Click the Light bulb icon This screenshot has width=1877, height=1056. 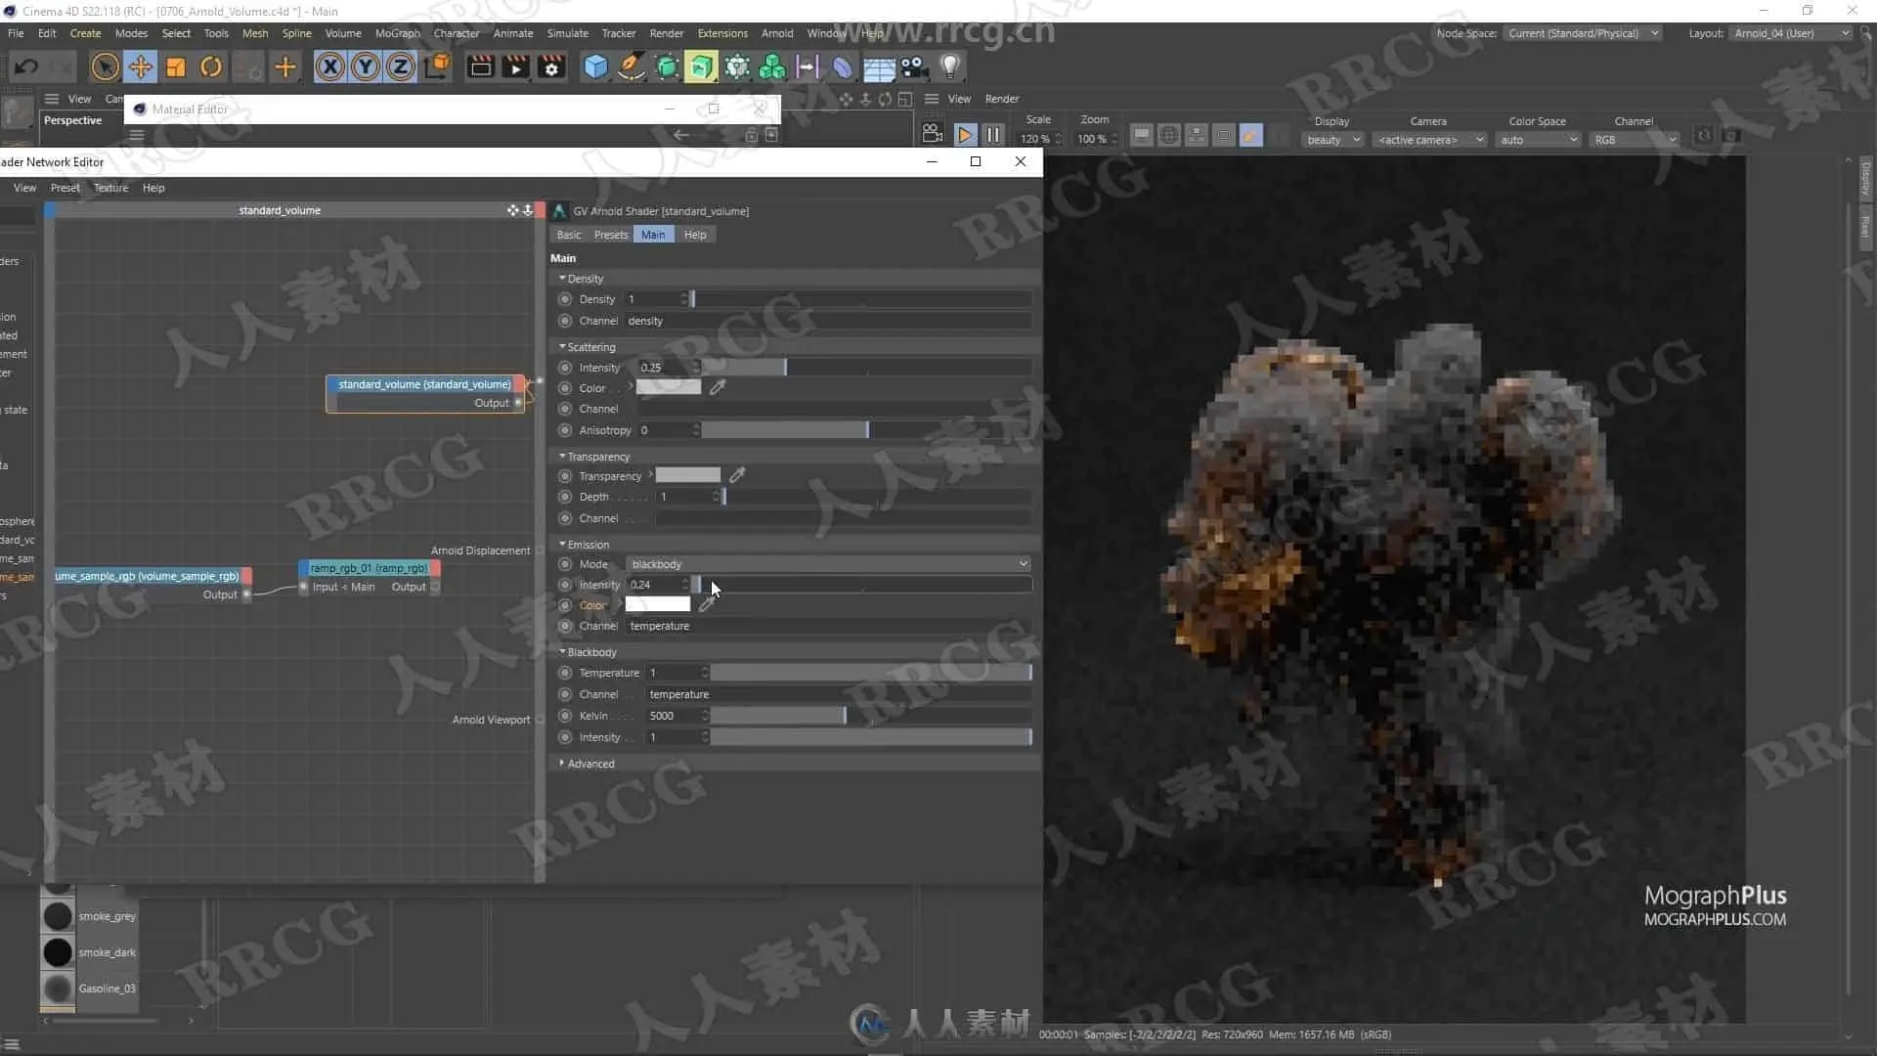(949, 66)
